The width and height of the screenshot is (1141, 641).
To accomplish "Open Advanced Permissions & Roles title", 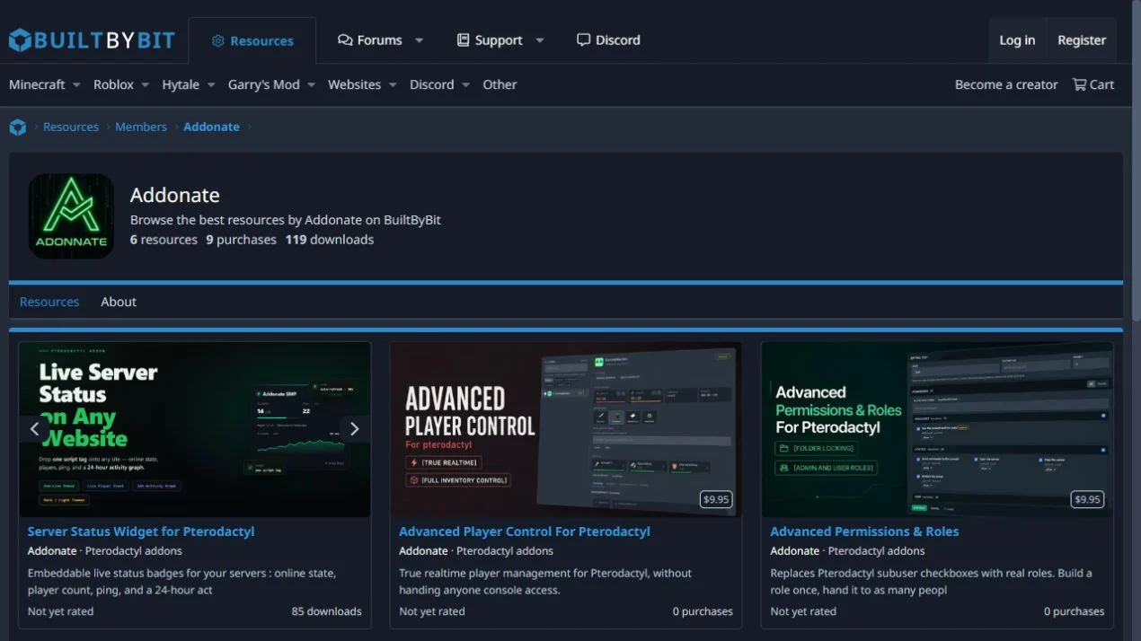I will [864, 531].
